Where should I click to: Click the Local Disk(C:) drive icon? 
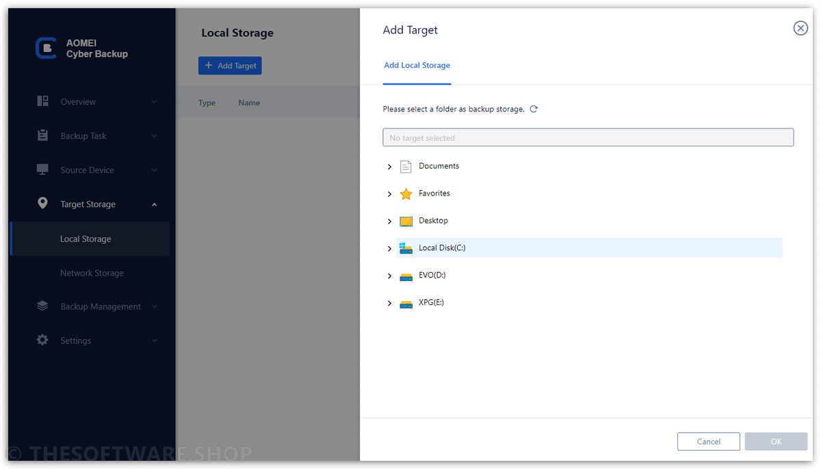(406, 248)
